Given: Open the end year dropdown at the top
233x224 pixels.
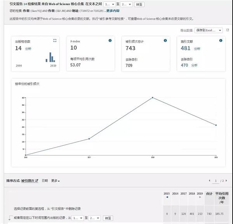Looking at the screenshot, I should tap(126, 4).
